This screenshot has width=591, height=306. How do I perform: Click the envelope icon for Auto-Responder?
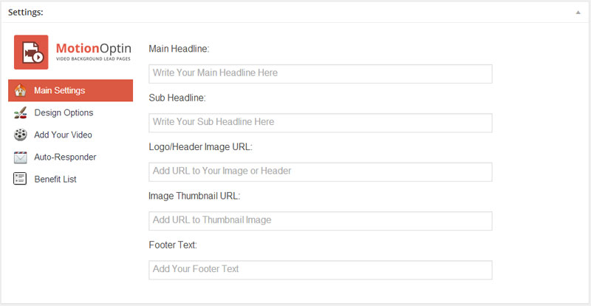point(21,157)
